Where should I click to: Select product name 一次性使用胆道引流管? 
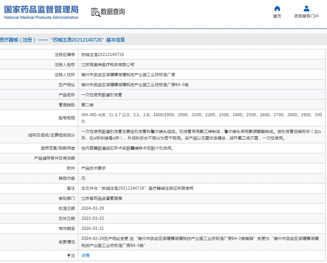102,95
